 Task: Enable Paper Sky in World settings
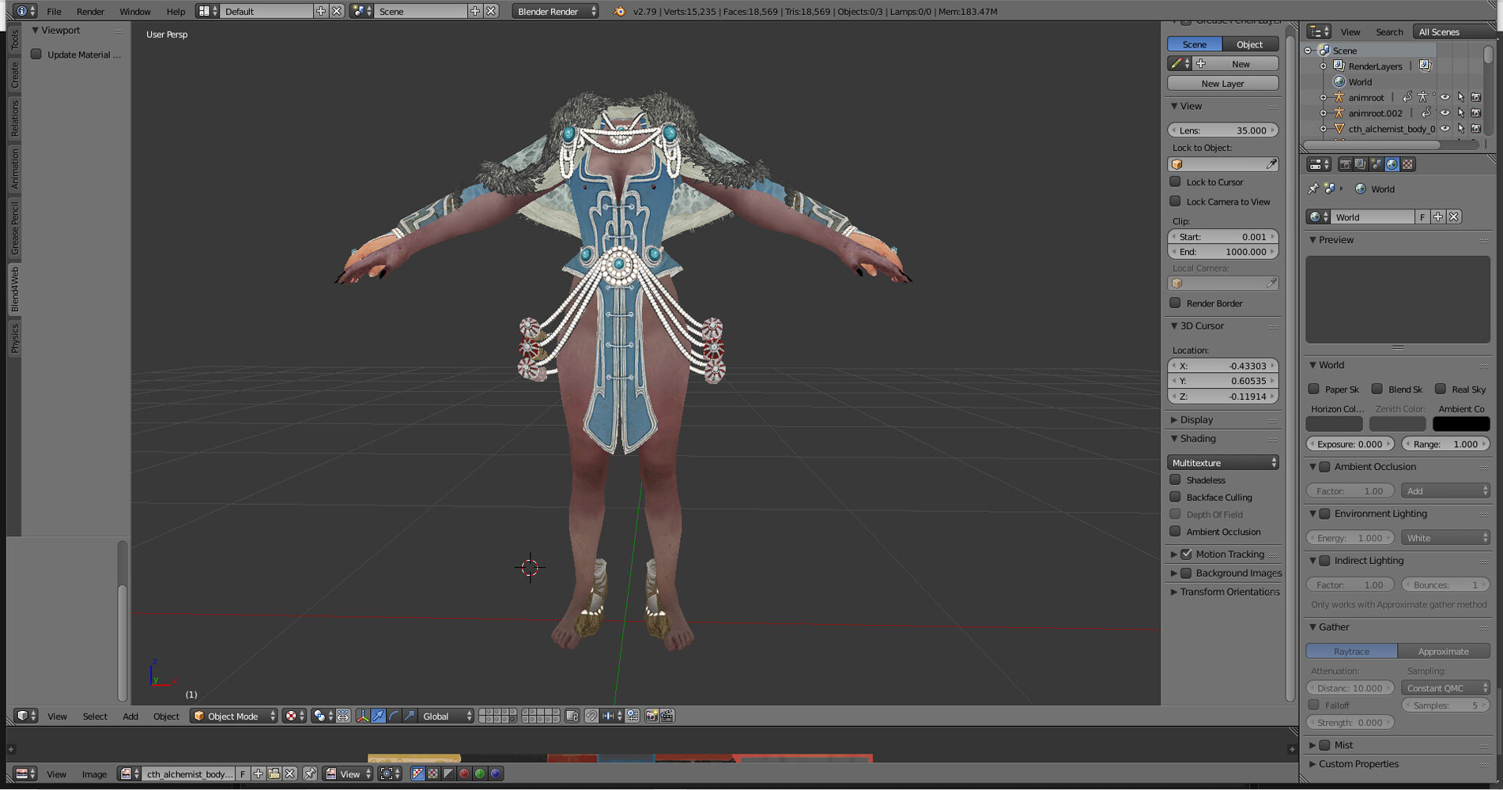tap(1313, 389)
